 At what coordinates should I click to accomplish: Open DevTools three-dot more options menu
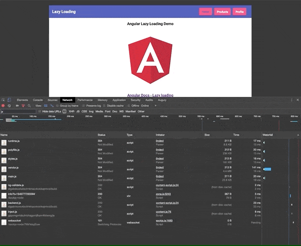(291, 100)
